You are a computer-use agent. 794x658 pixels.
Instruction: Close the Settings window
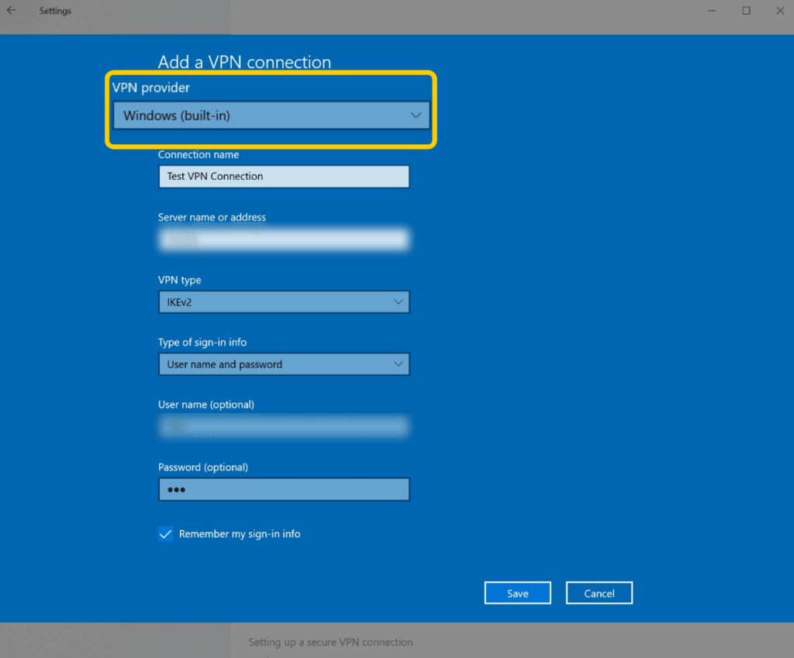click(780, 11)
